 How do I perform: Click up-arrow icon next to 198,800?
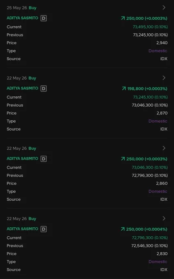tap(124, 89)
